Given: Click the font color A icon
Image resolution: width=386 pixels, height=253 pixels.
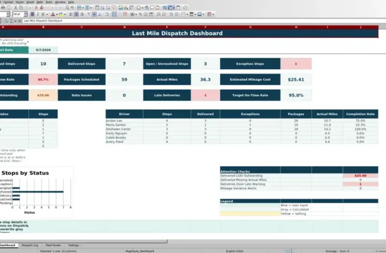Looking at the screenshot, I should pyautogui.click(x=52, y=14).
